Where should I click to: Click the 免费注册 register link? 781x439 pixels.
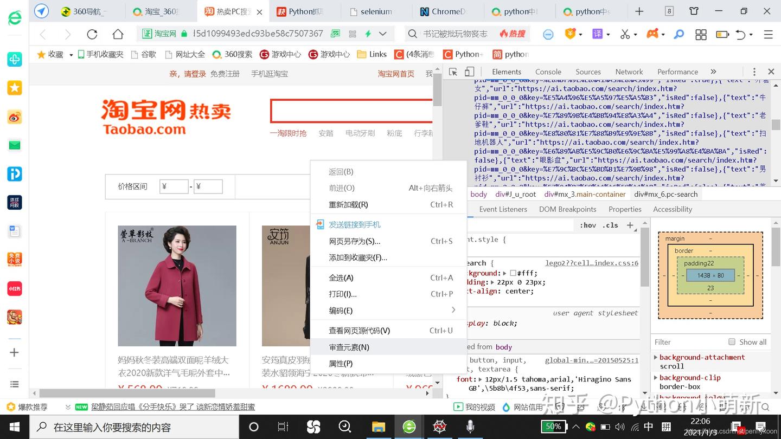tap(225, 74)
